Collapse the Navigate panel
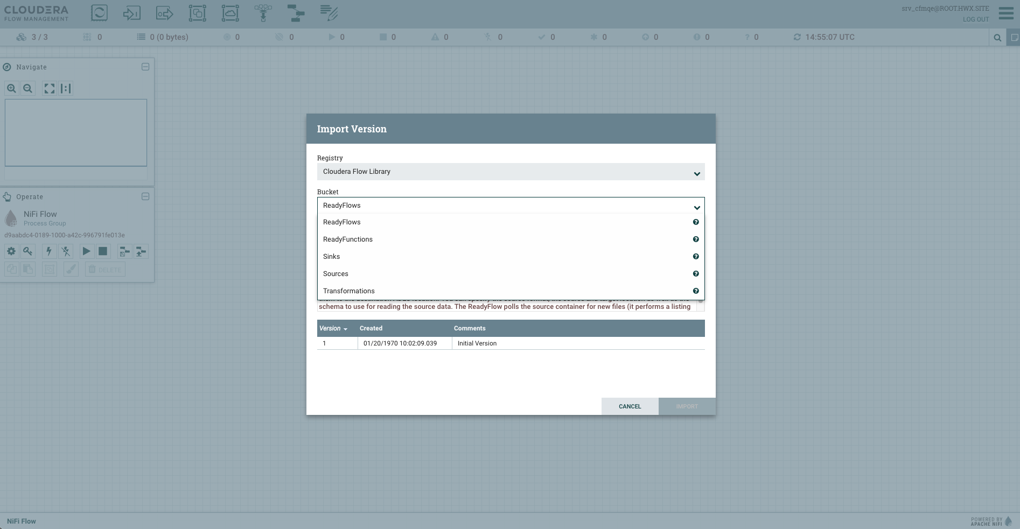The image size is (1020, 529). (x=145, y=67)
